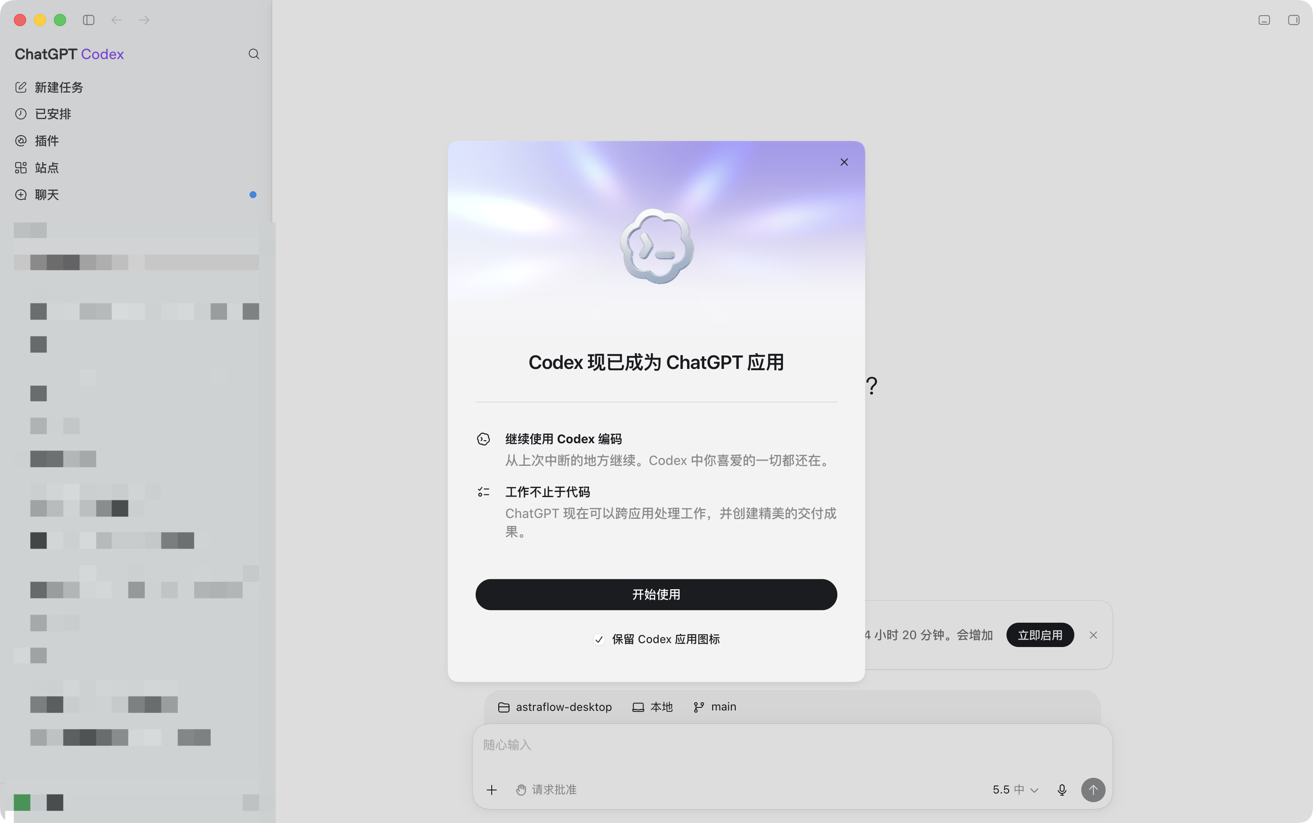Start voice input with microphone icon

pos(1062,790)
